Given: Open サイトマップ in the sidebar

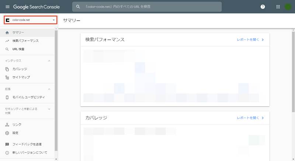Looking at the screenshot, I should click(x=27, y=78).
